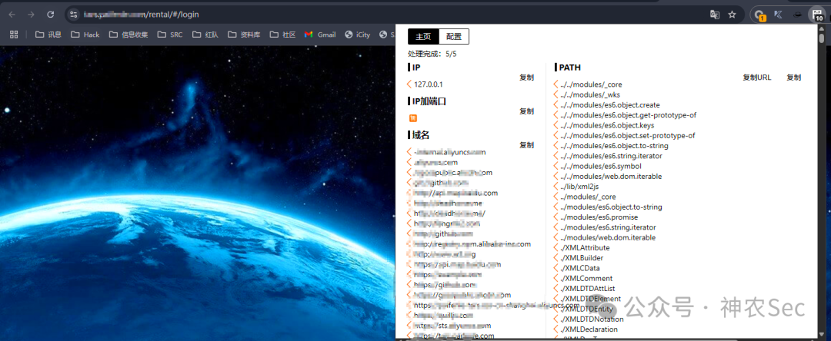
Task: Select path ../modules/web.dom.iterable
Action: (x=608, y=238)
